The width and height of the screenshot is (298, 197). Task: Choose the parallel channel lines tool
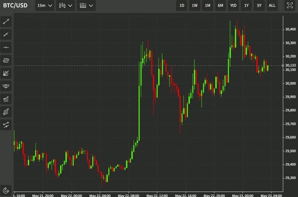click(x=6, y=99)
